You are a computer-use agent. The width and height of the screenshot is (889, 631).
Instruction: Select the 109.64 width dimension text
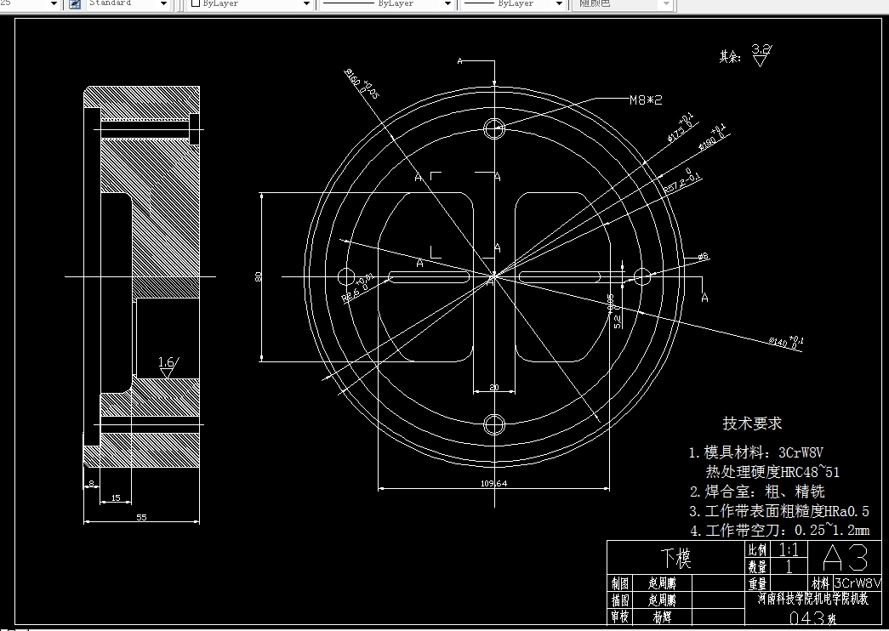pyautogui.click(x=493, y=484)
